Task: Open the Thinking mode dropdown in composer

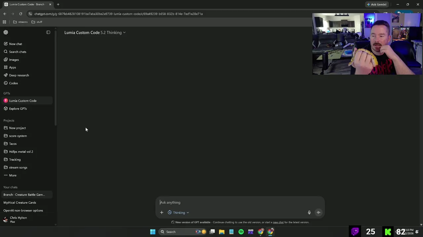Action: point(178,213)
